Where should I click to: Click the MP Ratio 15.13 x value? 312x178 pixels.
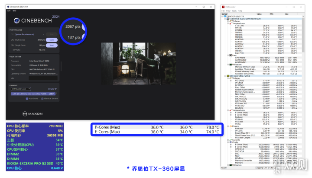tap(42, 50)
